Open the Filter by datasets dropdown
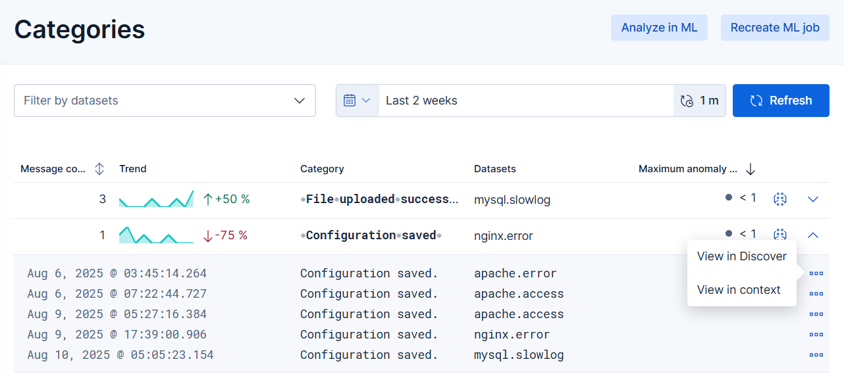 [x=165, y=101]
